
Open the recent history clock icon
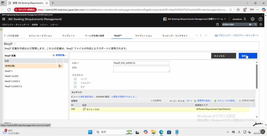pyautogui.click(x=217, y=25)
